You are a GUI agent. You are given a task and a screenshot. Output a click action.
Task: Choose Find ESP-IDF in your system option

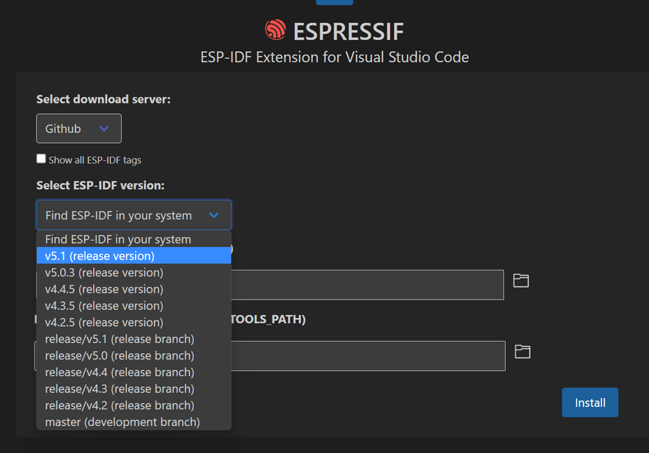(134, 239)
